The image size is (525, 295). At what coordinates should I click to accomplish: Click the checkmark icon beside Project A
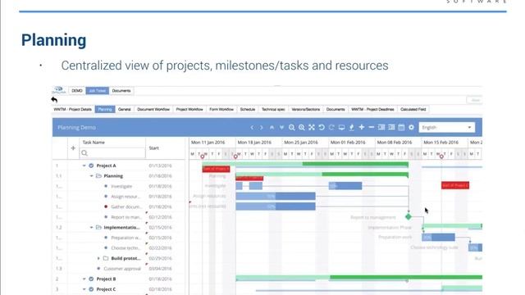tap(91, 166)
